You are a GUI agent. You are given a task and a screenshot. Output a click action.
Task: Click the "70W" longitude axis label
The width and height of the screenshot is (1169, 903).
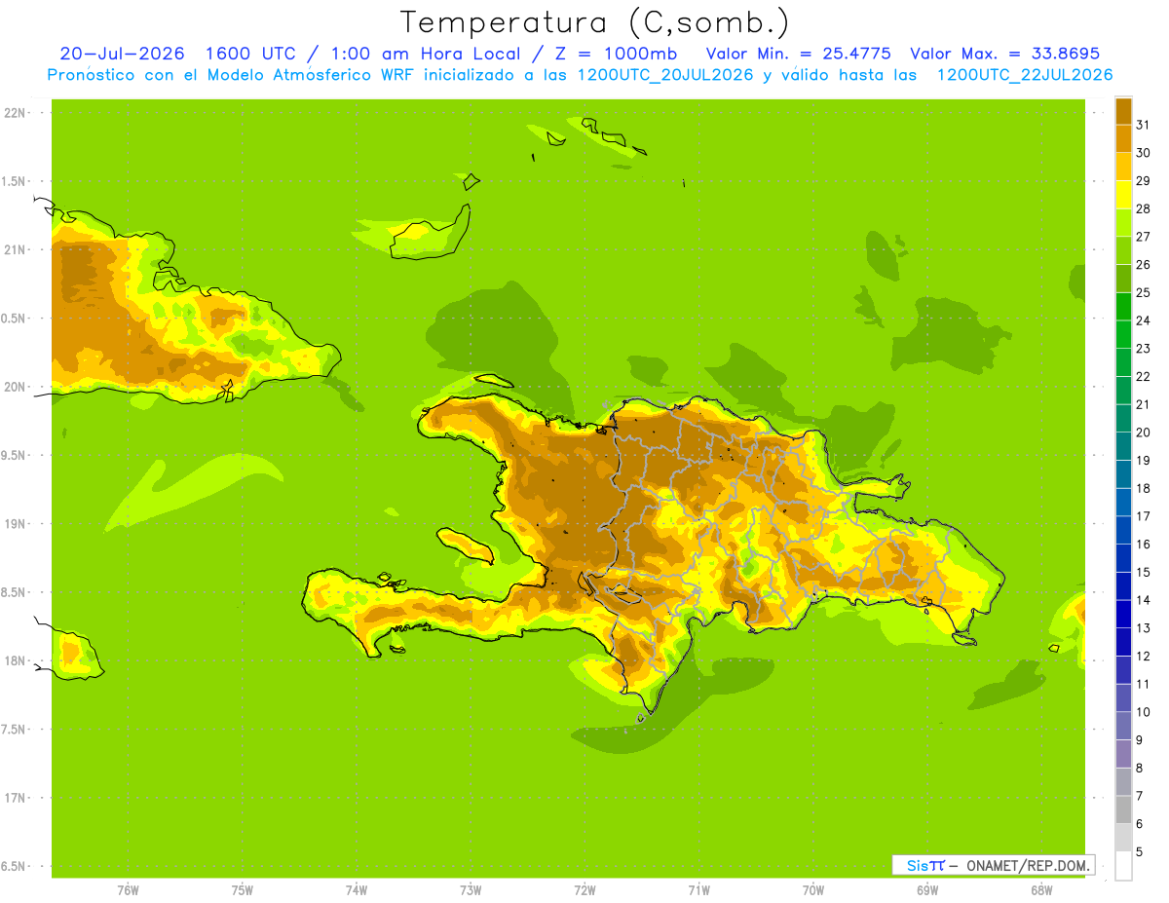pyautogui.click(x=813, y=890)
